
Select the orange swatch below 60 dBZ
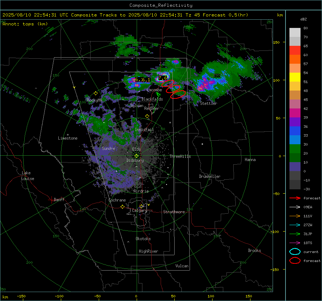click(x=295, y=59)
